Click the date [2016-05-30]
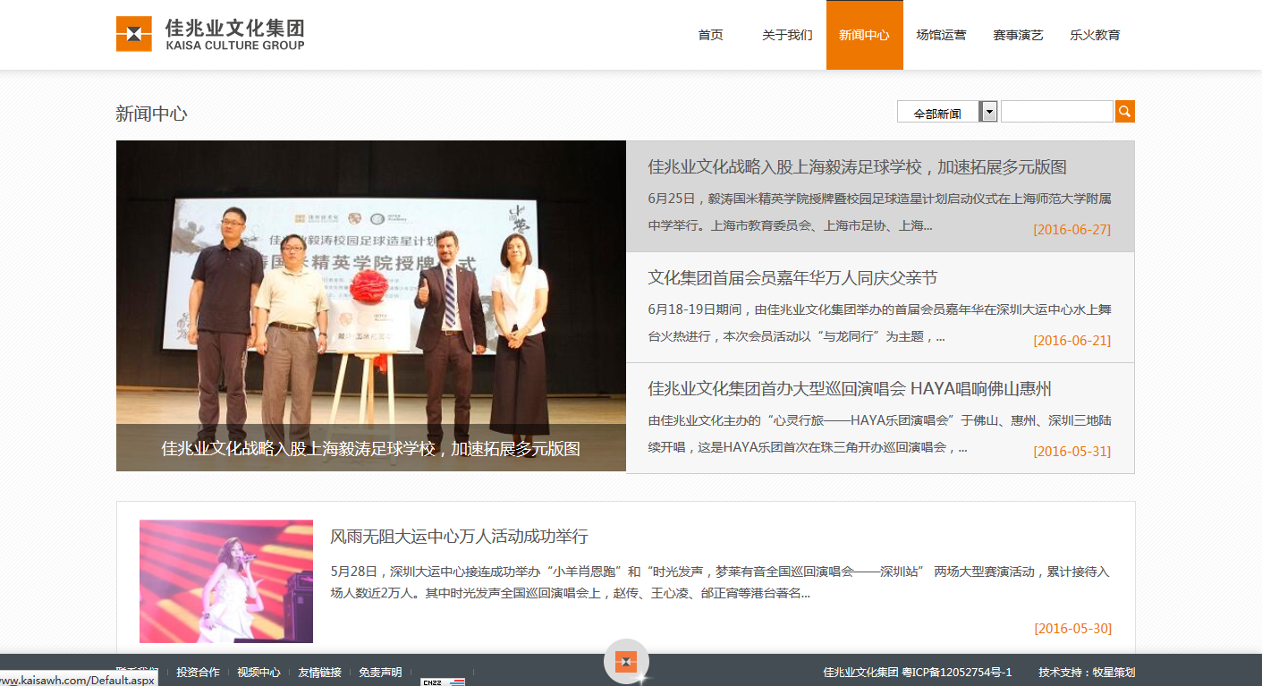Image resolution: width=1262 pixels, height=686 pixels. tap(1072, 629)
